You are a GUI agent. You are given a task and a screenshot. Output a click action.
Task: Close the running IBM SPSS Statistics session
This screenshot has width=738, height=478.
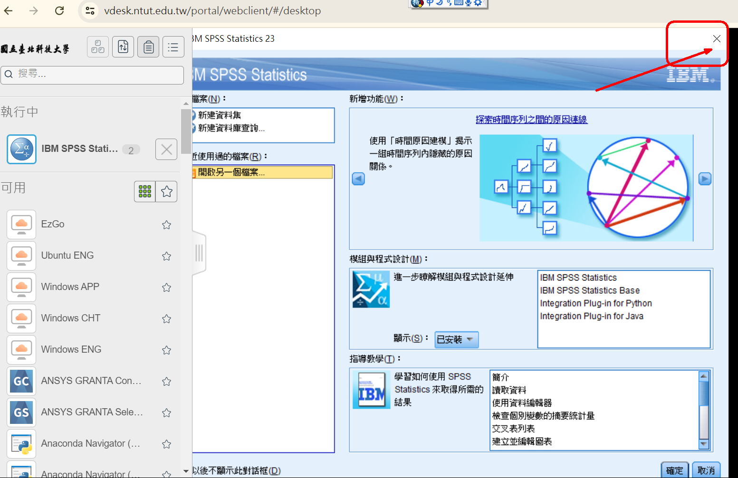click(x=166, y=150)
